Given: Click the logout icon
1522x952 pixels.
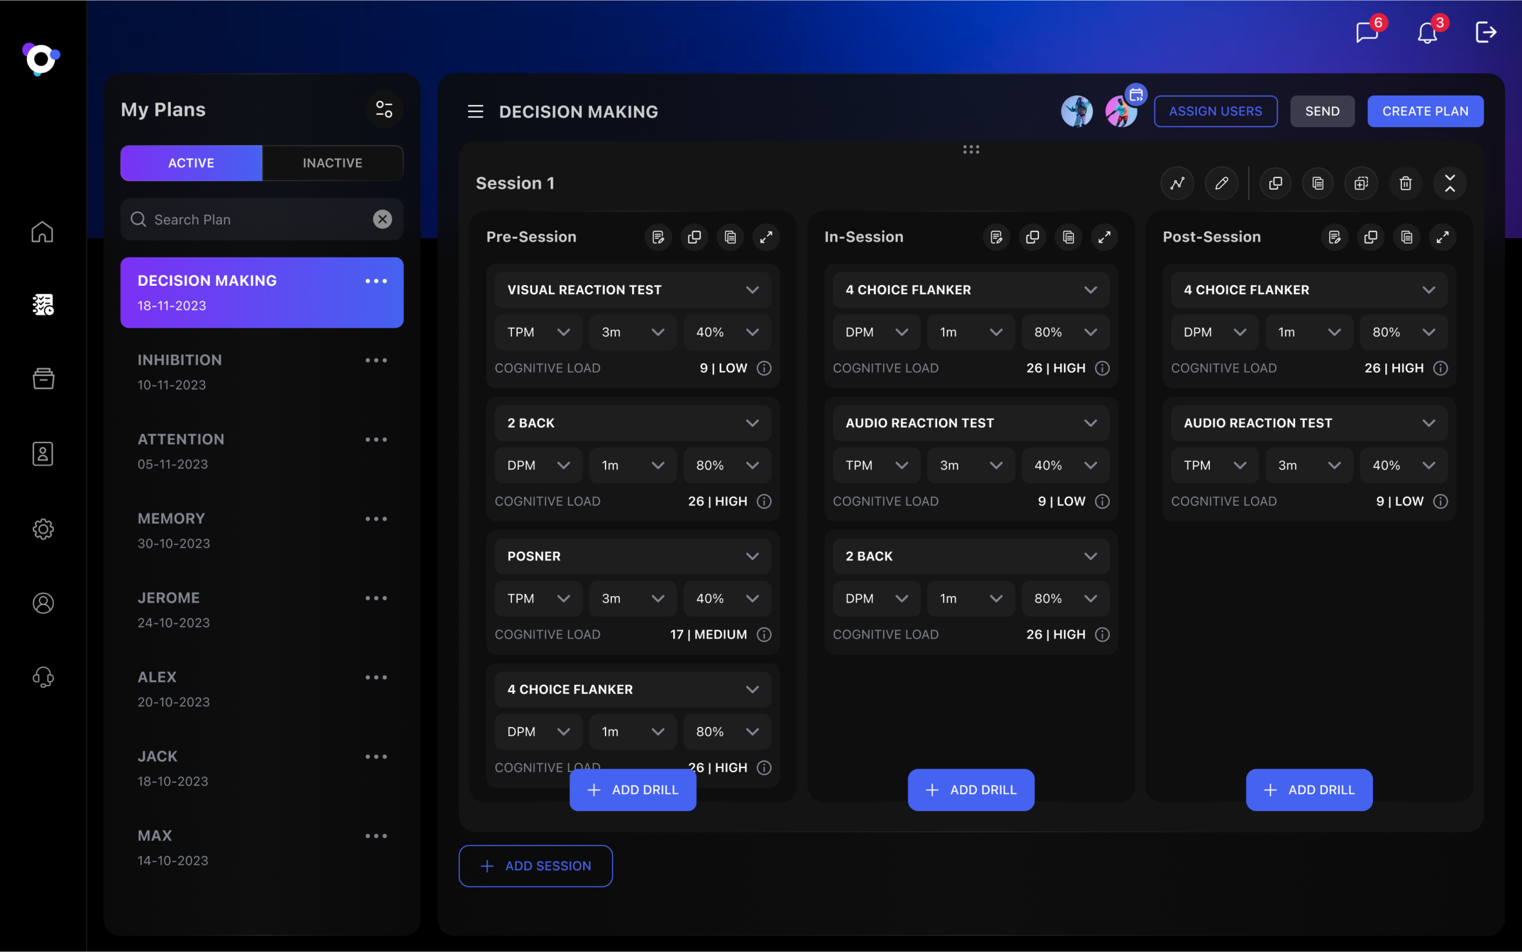Looking at the screenshot, I should 1485,32.
